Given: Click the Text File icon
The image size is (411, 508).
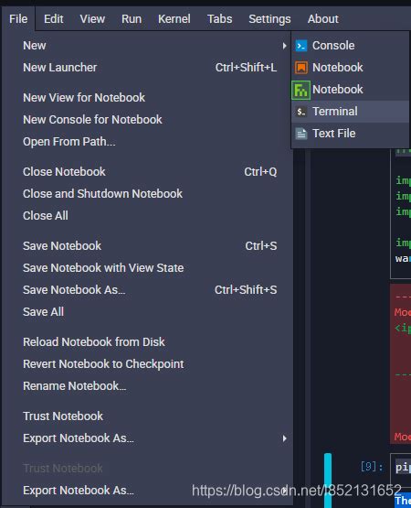Looking at the screenshot, I should click(301, 134).
